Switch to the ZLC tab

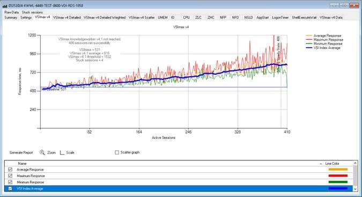[x=198, y=18]
